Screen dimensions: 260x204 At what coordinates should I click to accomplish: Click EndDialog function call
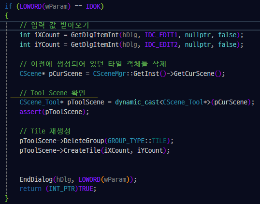click(x=36, y=179)
